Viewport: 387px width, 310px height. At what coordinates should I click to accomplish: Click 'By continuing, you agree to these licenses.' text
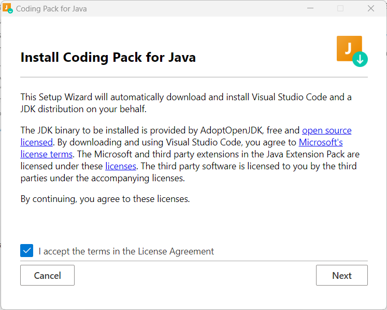coord(105,199)
